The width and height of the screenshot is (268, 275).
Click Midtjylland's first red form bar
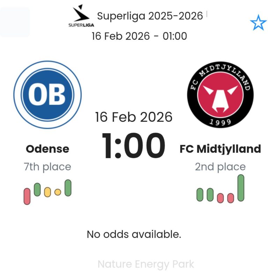point(220,198)
